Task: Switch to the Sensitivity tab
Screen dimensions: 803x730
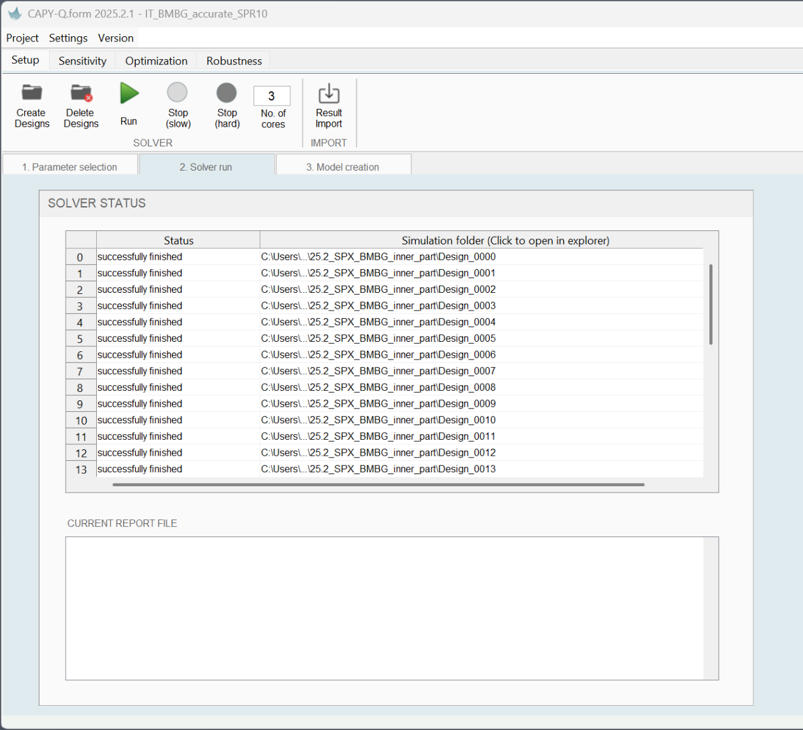Action: pos(83,61)
